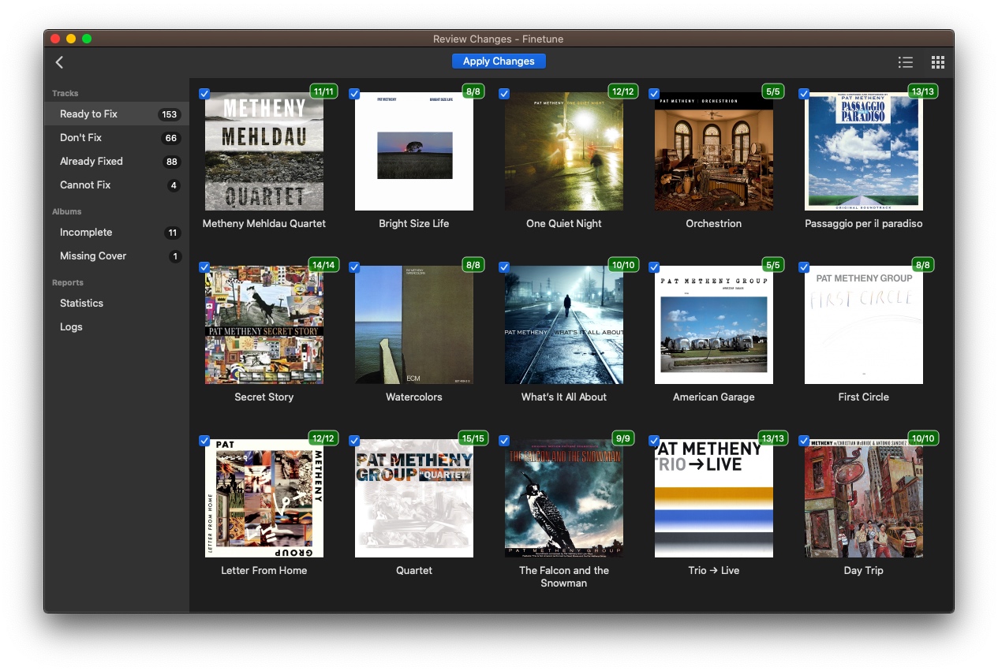Click the 11/11 badge on Metheny Mehldau Quartet
The height and width of the screenshot is (671, 998).
point(324,91)
